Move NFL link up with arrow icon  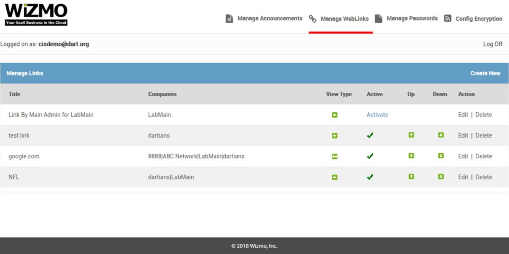pyautogui.click(x=411, y=177)
